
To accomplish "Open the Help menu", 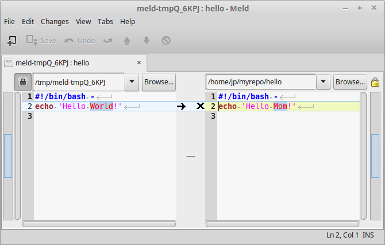I will (128, 22).
